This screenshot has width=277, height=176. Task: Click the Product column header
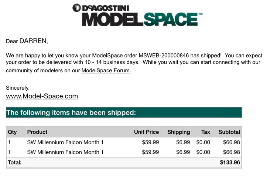(x=37, y=132)
